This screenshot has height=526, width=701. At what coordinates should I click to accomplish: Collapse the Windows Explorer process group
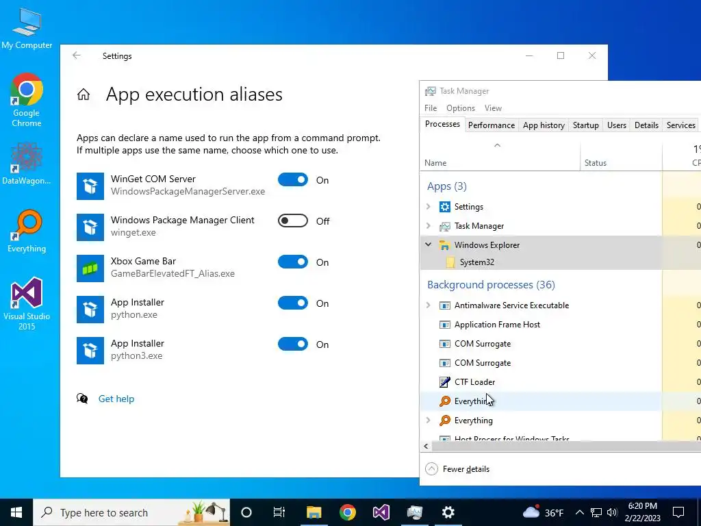point(429,245)
